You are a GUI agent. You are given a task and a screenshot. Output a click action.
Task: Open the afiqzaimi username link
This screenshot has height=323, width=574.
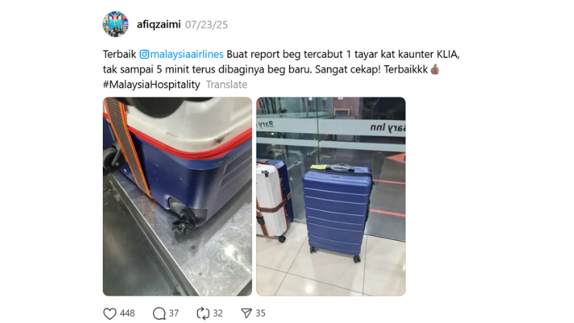pos(159,25)
